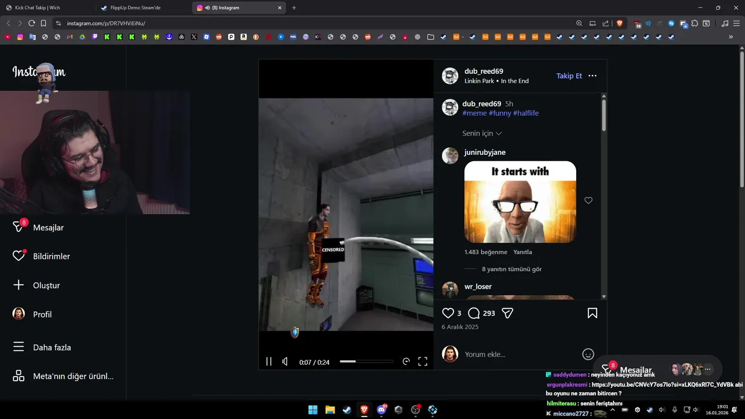Click Brave Shields lion icon
745x419 pixels.
coord(620,23)
